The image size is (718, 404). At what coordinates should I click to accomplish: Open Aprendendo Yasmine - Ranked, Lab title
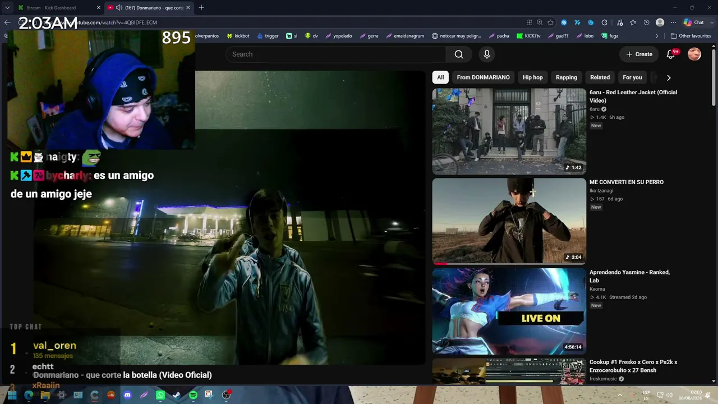630,276
